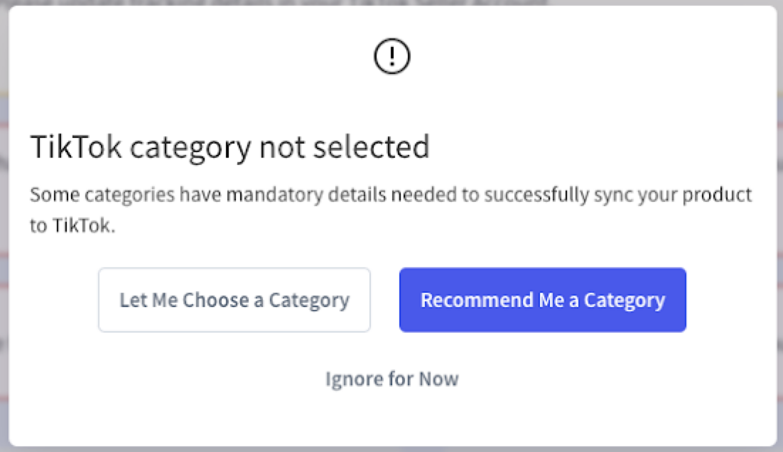Click the TikTok category not selected heading
783x452 pixels.
(x=229, y=147)
